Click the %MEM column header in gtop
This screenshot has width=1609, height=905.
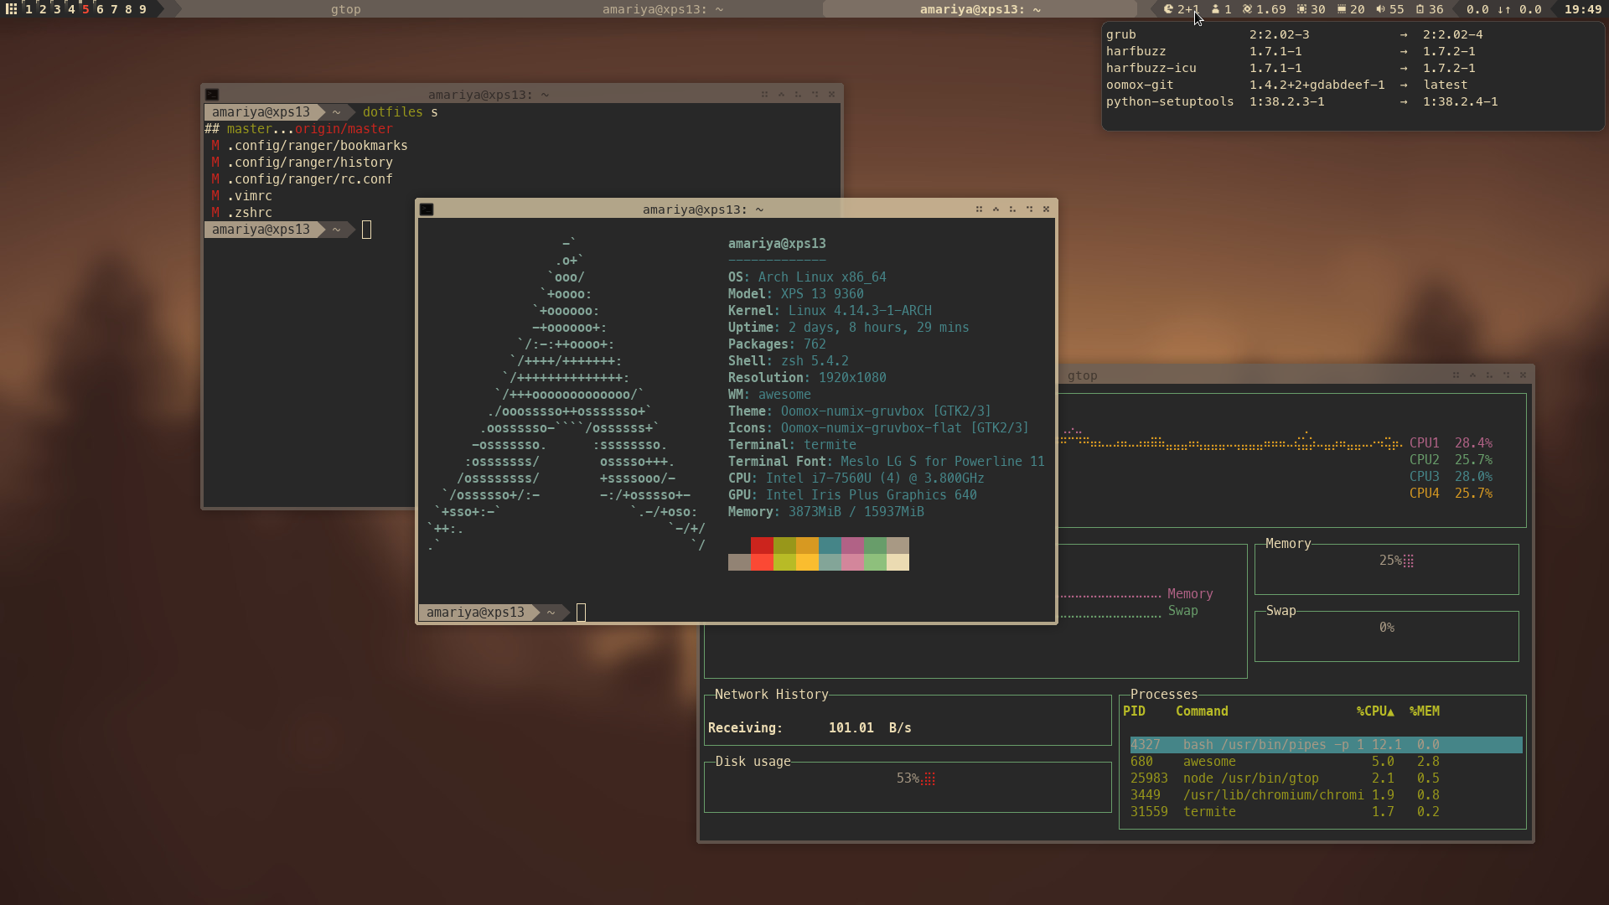click(x=1424, y=711)
